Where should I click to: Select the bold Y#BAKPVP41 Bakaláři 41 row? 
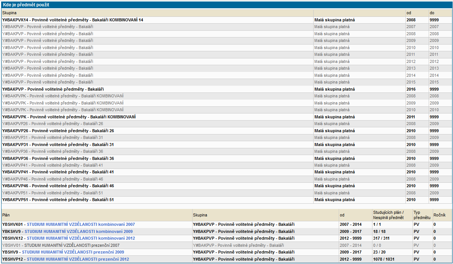(x=58, y=172)
